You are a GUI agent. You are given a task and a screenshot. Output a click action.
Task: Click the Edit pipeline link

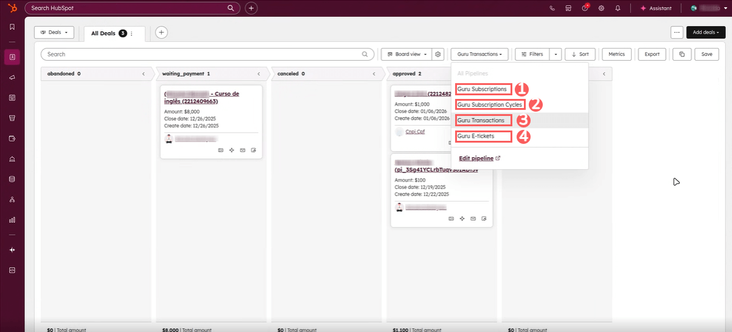coord(476,158)
